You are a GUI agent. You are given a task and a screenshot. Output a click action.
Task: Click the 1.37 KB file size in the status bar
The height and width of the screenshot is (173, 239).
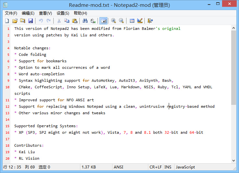click(89, 167)
